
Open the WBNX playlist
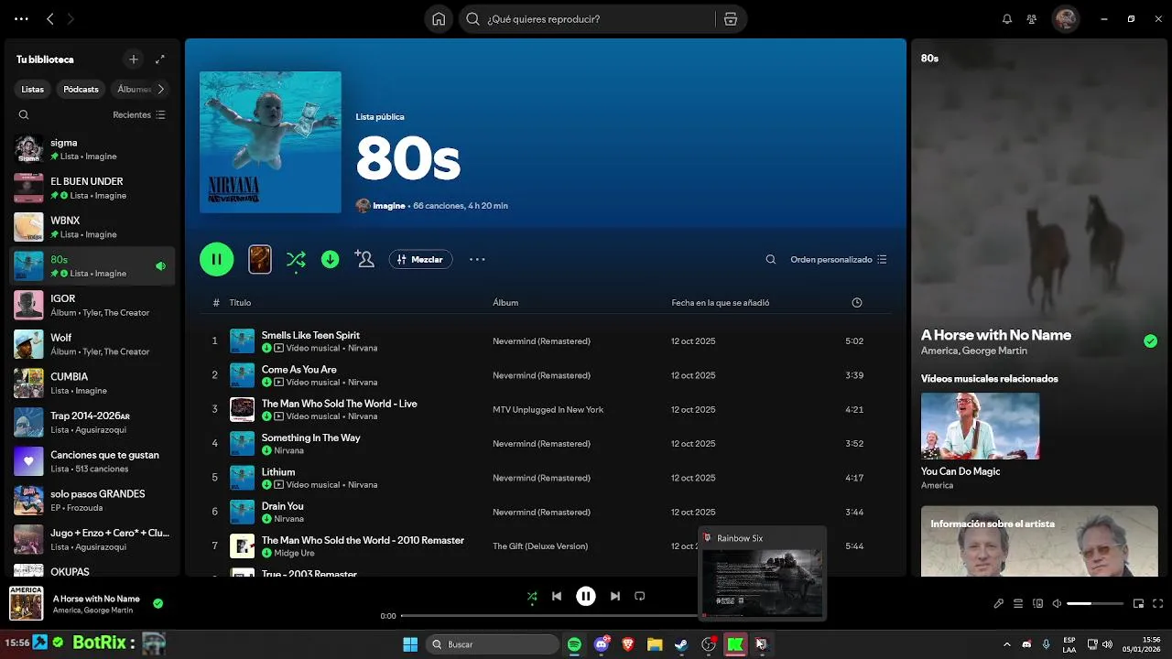92,227
